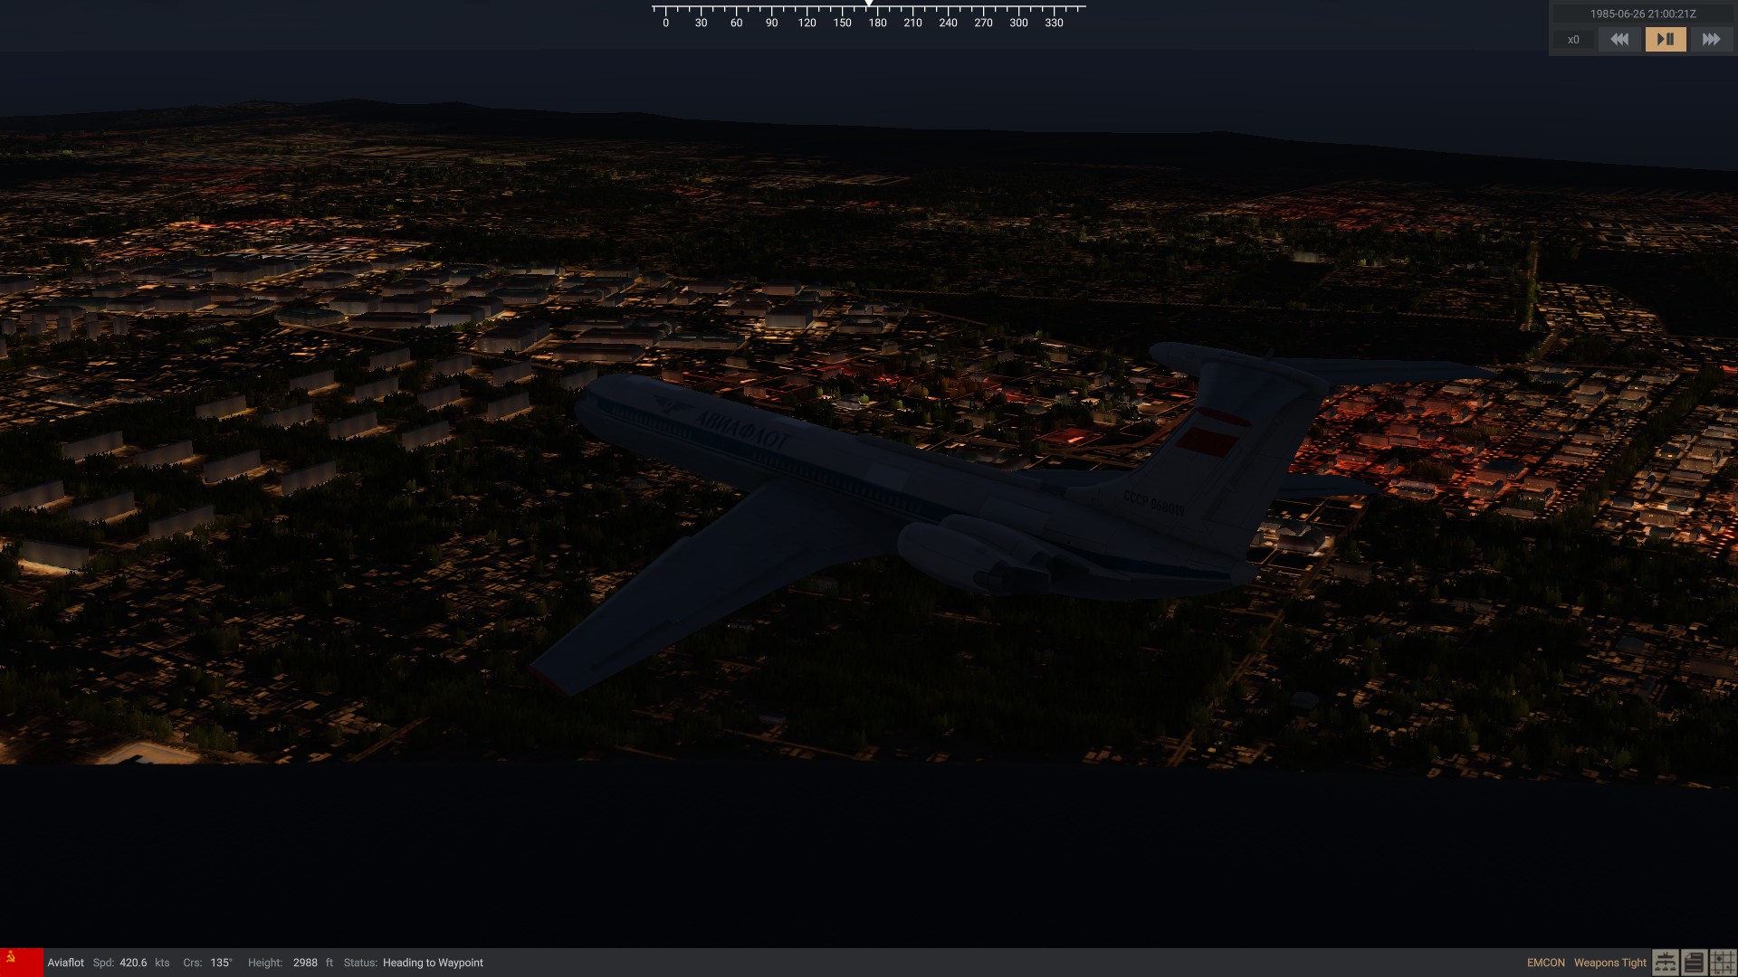Click the height value 2988 ft
Image resolution: width=1738 pixels, height=977 pixels.
(x=305, y=963)
